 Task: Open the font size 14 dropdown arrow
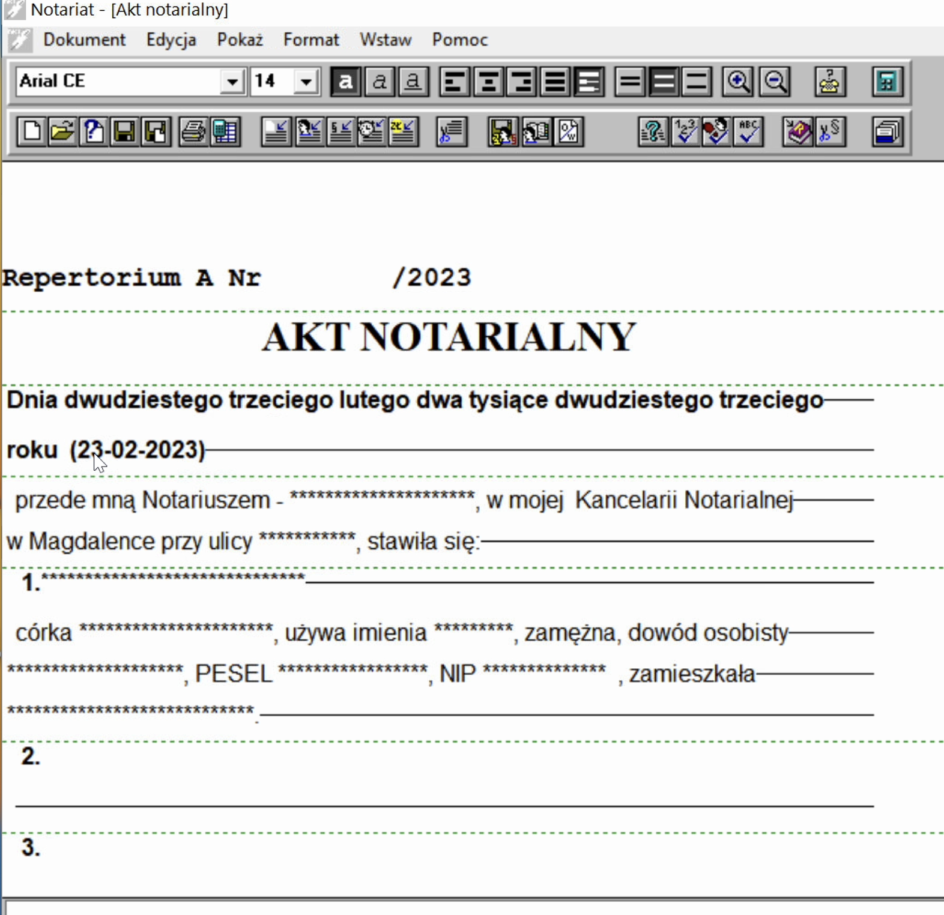pos(306,81)
